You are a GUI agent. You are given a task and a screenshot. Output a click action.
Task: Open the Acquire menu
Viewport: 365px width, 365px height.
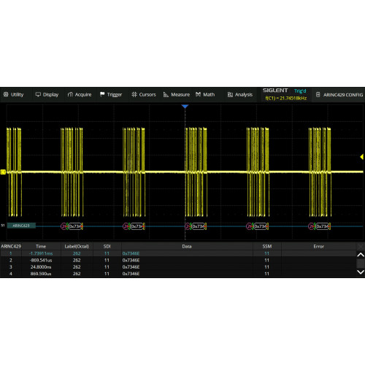pyautogui.click(x=80, y=94)
